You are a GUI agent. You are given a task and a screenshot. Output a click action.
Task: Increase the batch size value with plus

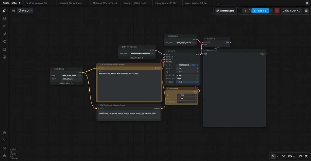(x=195, y=102)
